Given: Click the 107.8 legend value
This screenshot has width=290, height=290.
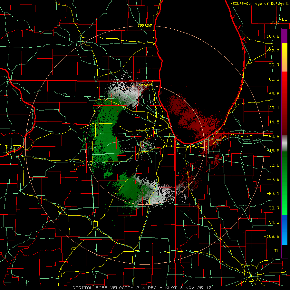Looking at the screenshot, I should pos(273,36).
